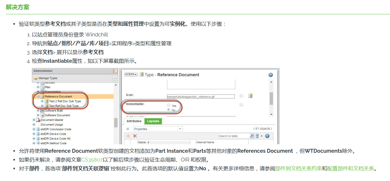The image size is (390, 181).
Task: Switch to the Attributes tab
Action: point(134,121)
